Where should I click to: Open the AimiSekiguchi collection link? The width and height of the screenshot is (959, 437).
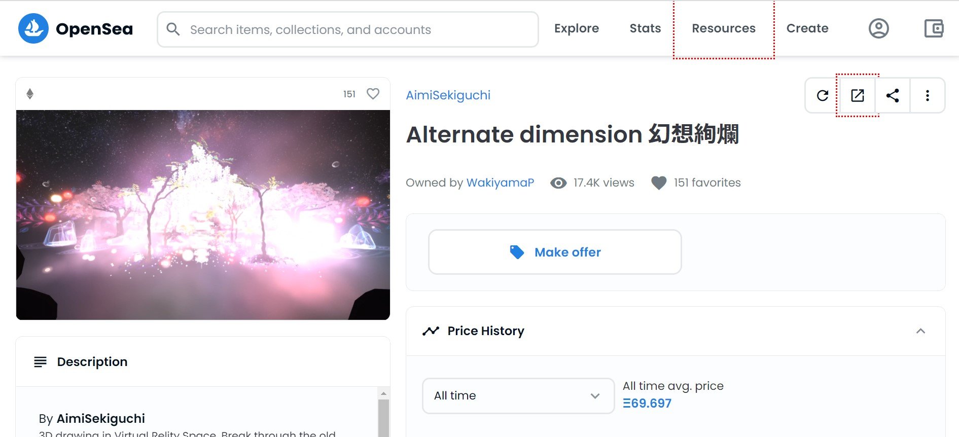(x=448, y=95)
